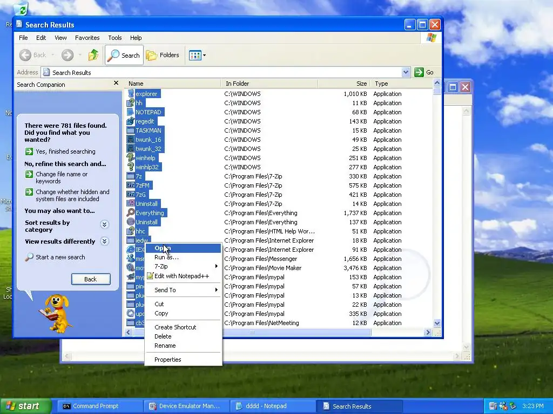Expand Sort results by category
The image size is (553, 414).
(x=104, y=224)
